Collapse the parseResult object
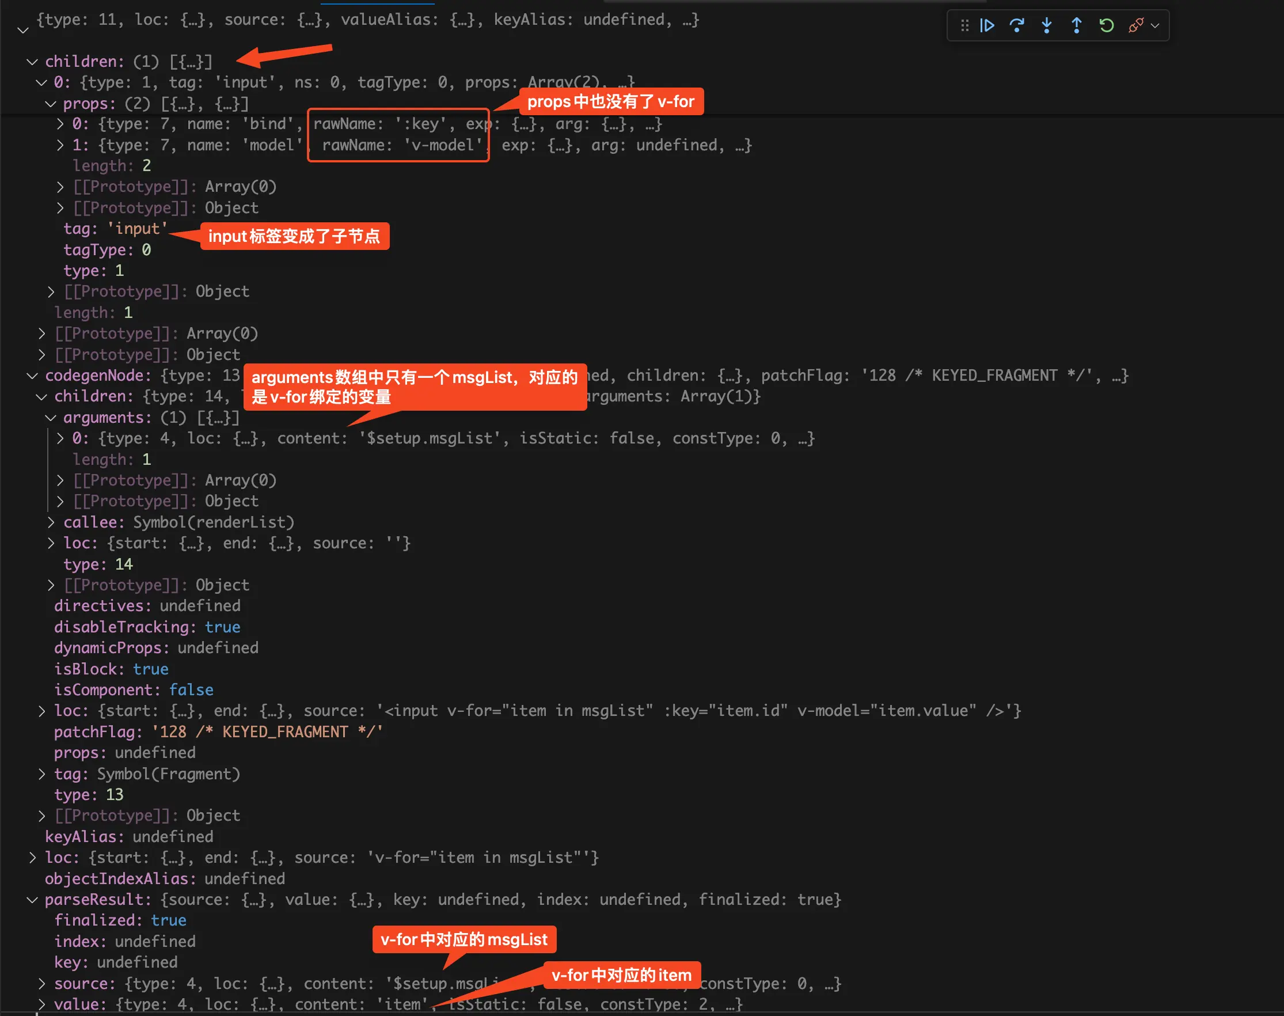Image resolution: width=1284 pixels, height=1016 pixels. (33, 900)
